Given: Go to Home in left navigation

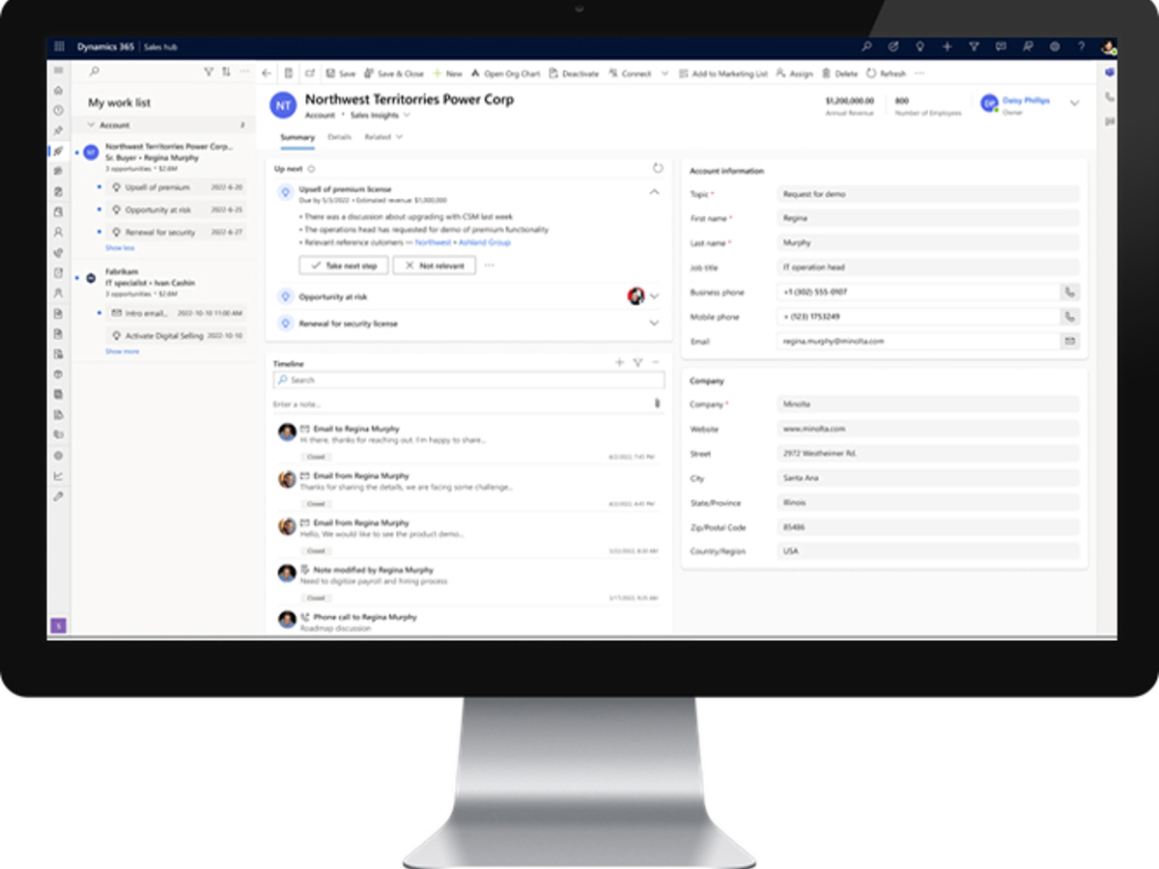Looking at the screenshot, I should [59, 90].
